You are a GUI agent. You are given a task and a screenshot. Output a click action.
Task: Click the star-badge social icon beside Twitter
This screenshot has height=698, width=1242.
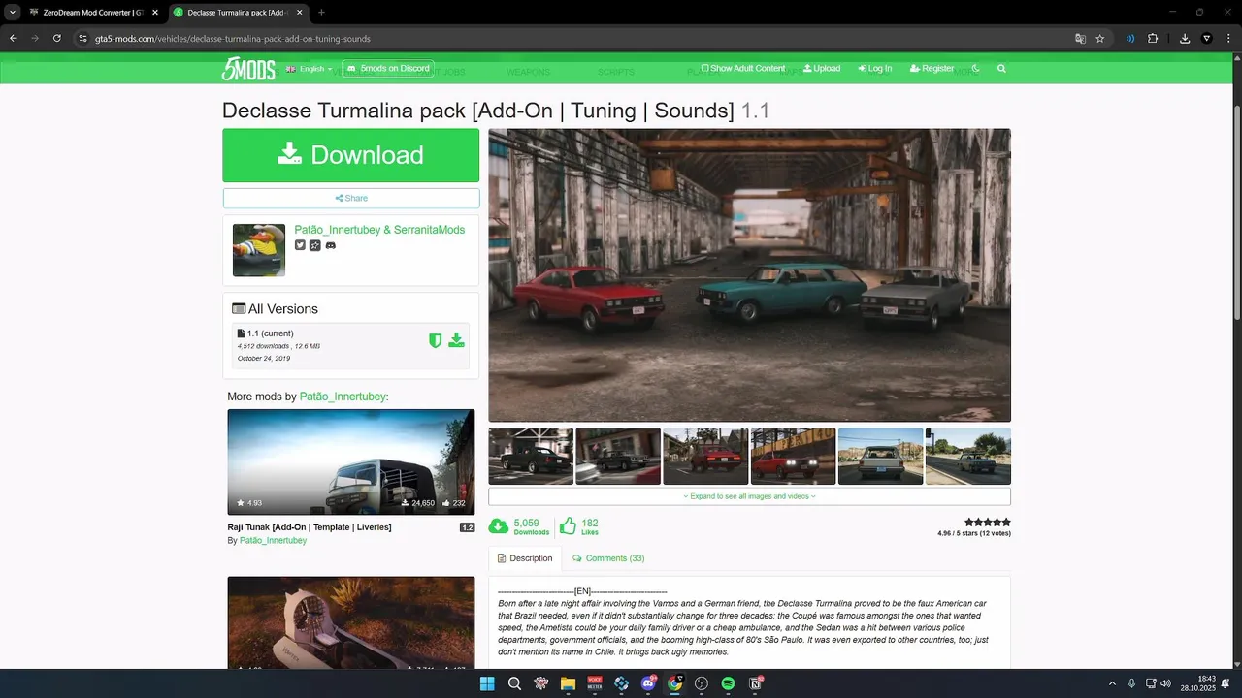click(x=315, y=246)
